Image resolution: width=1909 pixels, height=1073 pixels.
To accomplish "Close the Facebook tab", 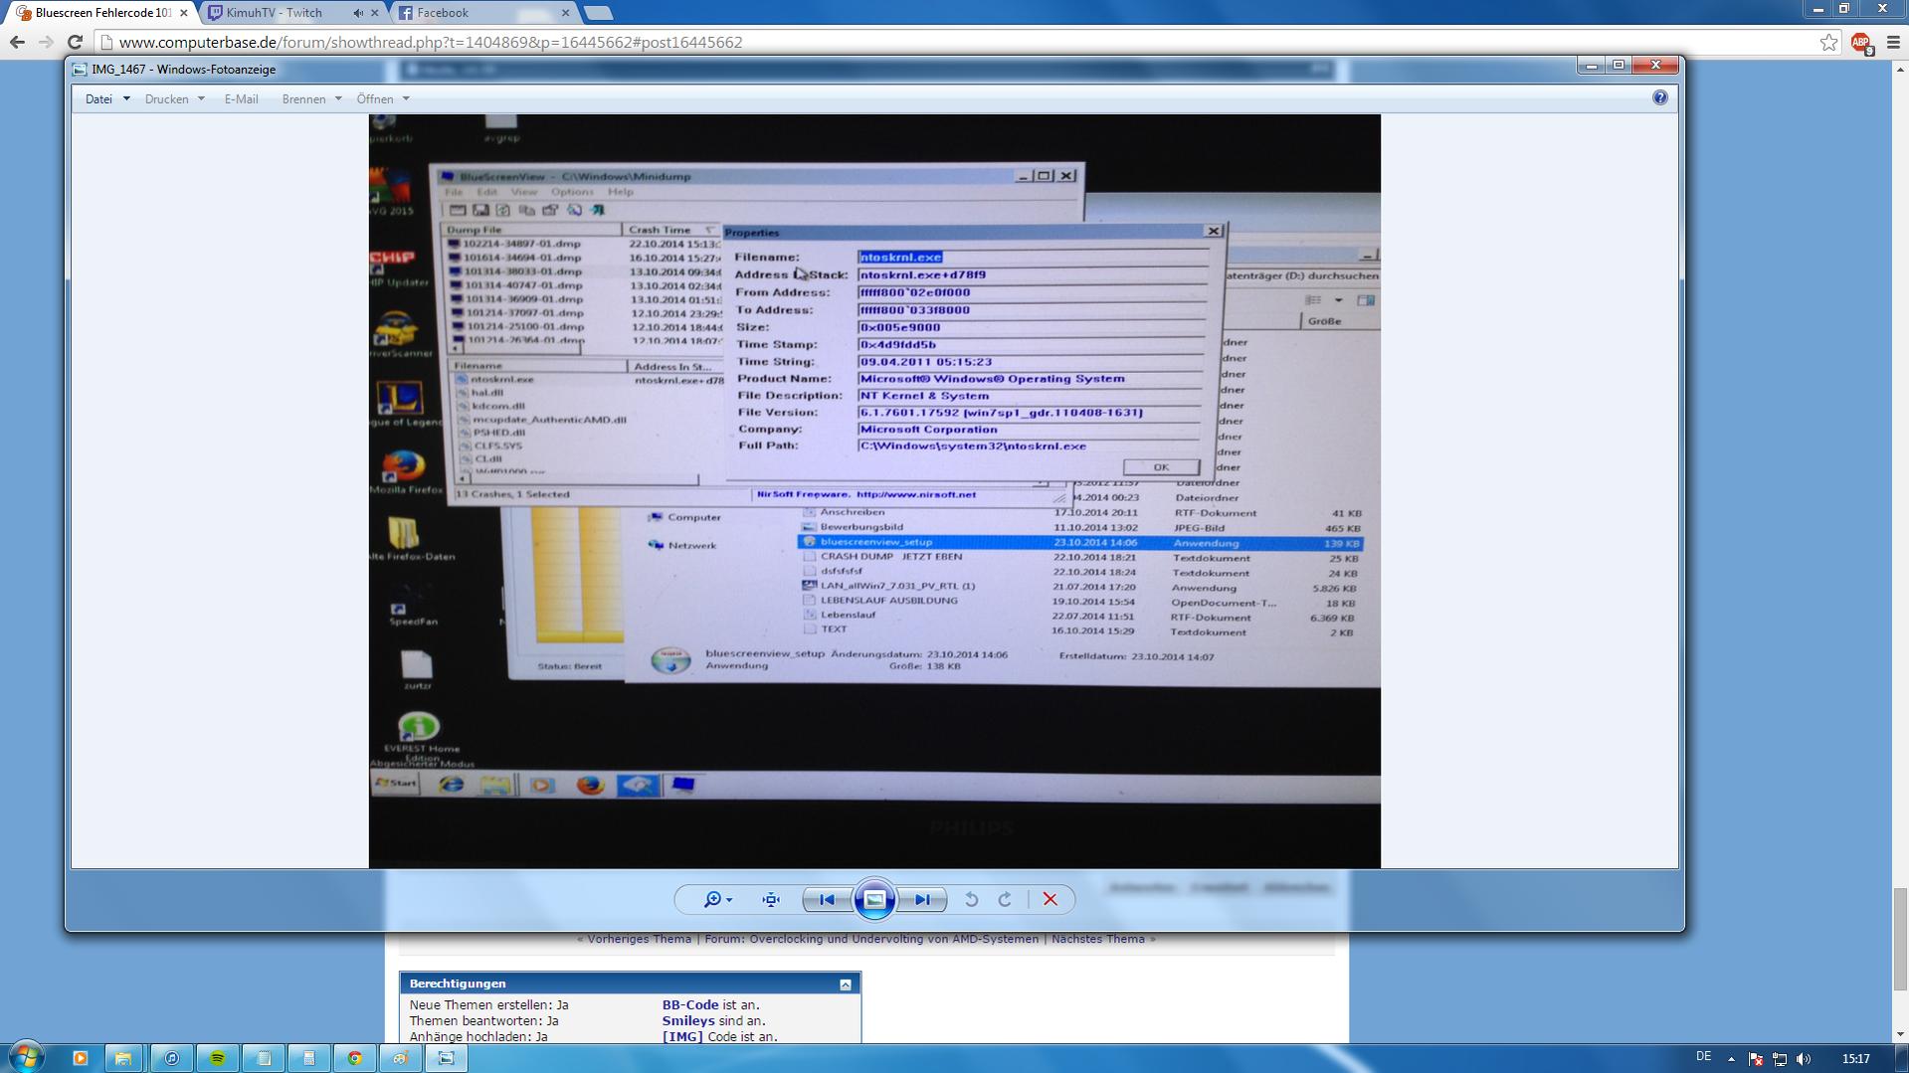I will click(565, 13).
